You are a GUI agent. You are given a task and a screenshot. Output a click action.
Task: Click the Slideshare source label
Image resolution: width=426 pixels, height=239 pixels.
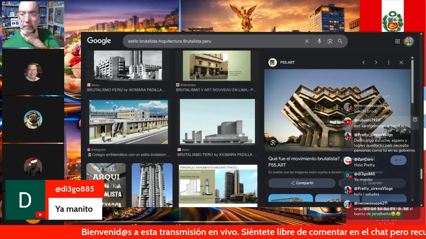(x=186, y=85)
